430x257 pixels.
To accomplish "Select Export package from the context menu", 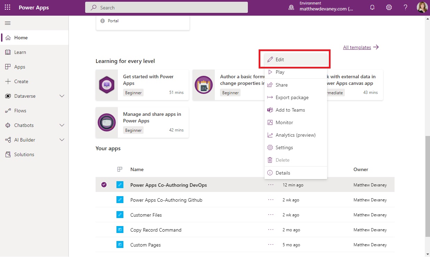I will point(292,97).
